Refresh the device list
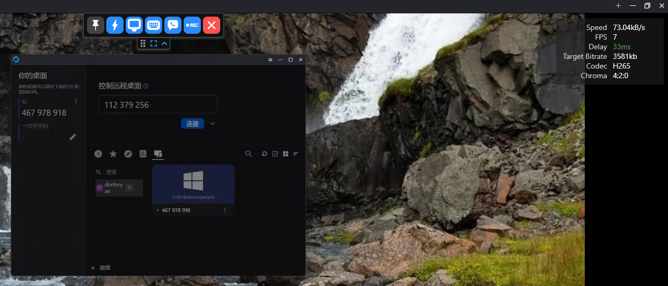 point(264,154)
